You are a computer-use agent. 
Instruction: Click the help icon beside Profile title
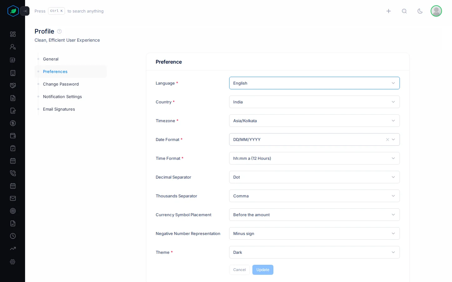[x=59, y=31]
